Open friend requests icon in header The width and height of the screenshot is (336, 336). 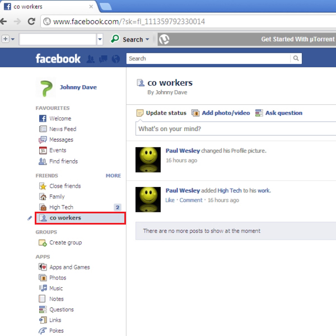click(90, 59)
